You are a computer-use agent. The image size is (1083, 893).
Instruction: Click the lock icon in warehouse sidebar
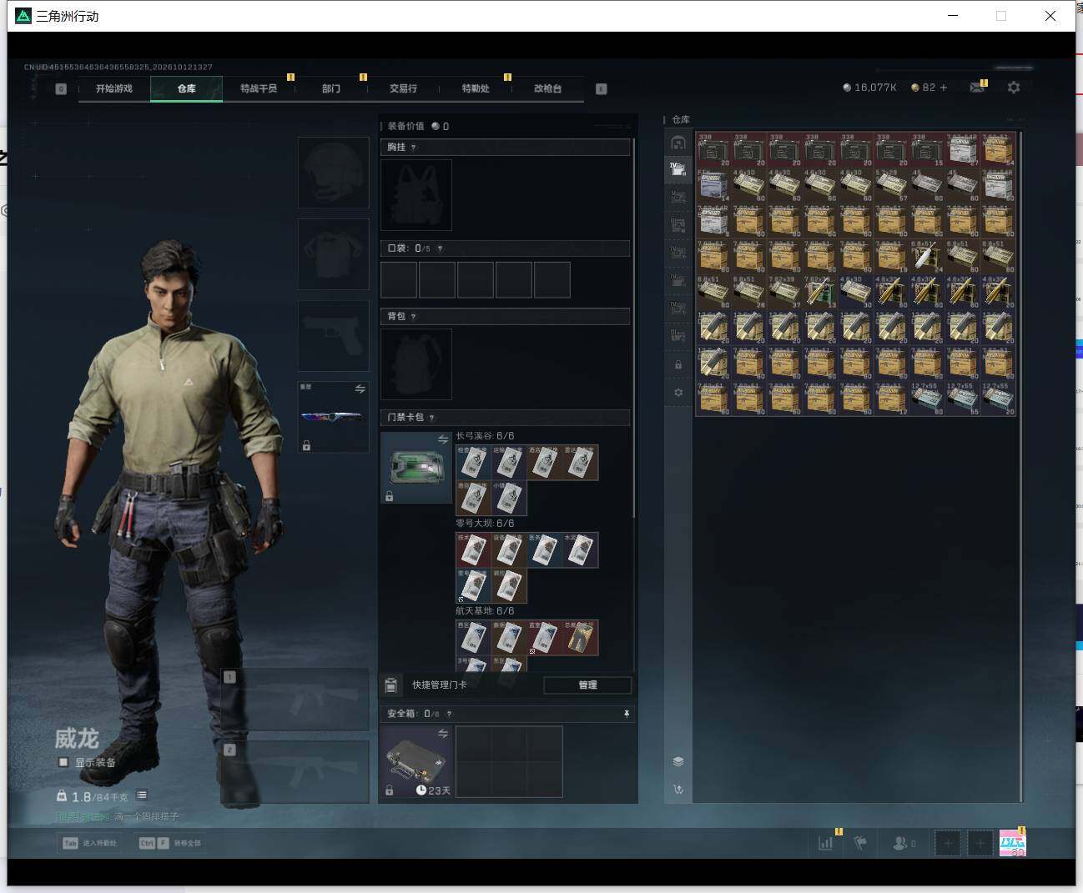(678, 364)
